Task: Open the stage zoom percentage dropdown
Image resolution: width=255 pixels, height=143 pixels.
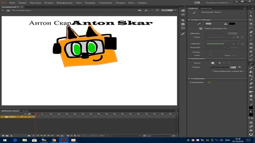Action: click(175, 10)
